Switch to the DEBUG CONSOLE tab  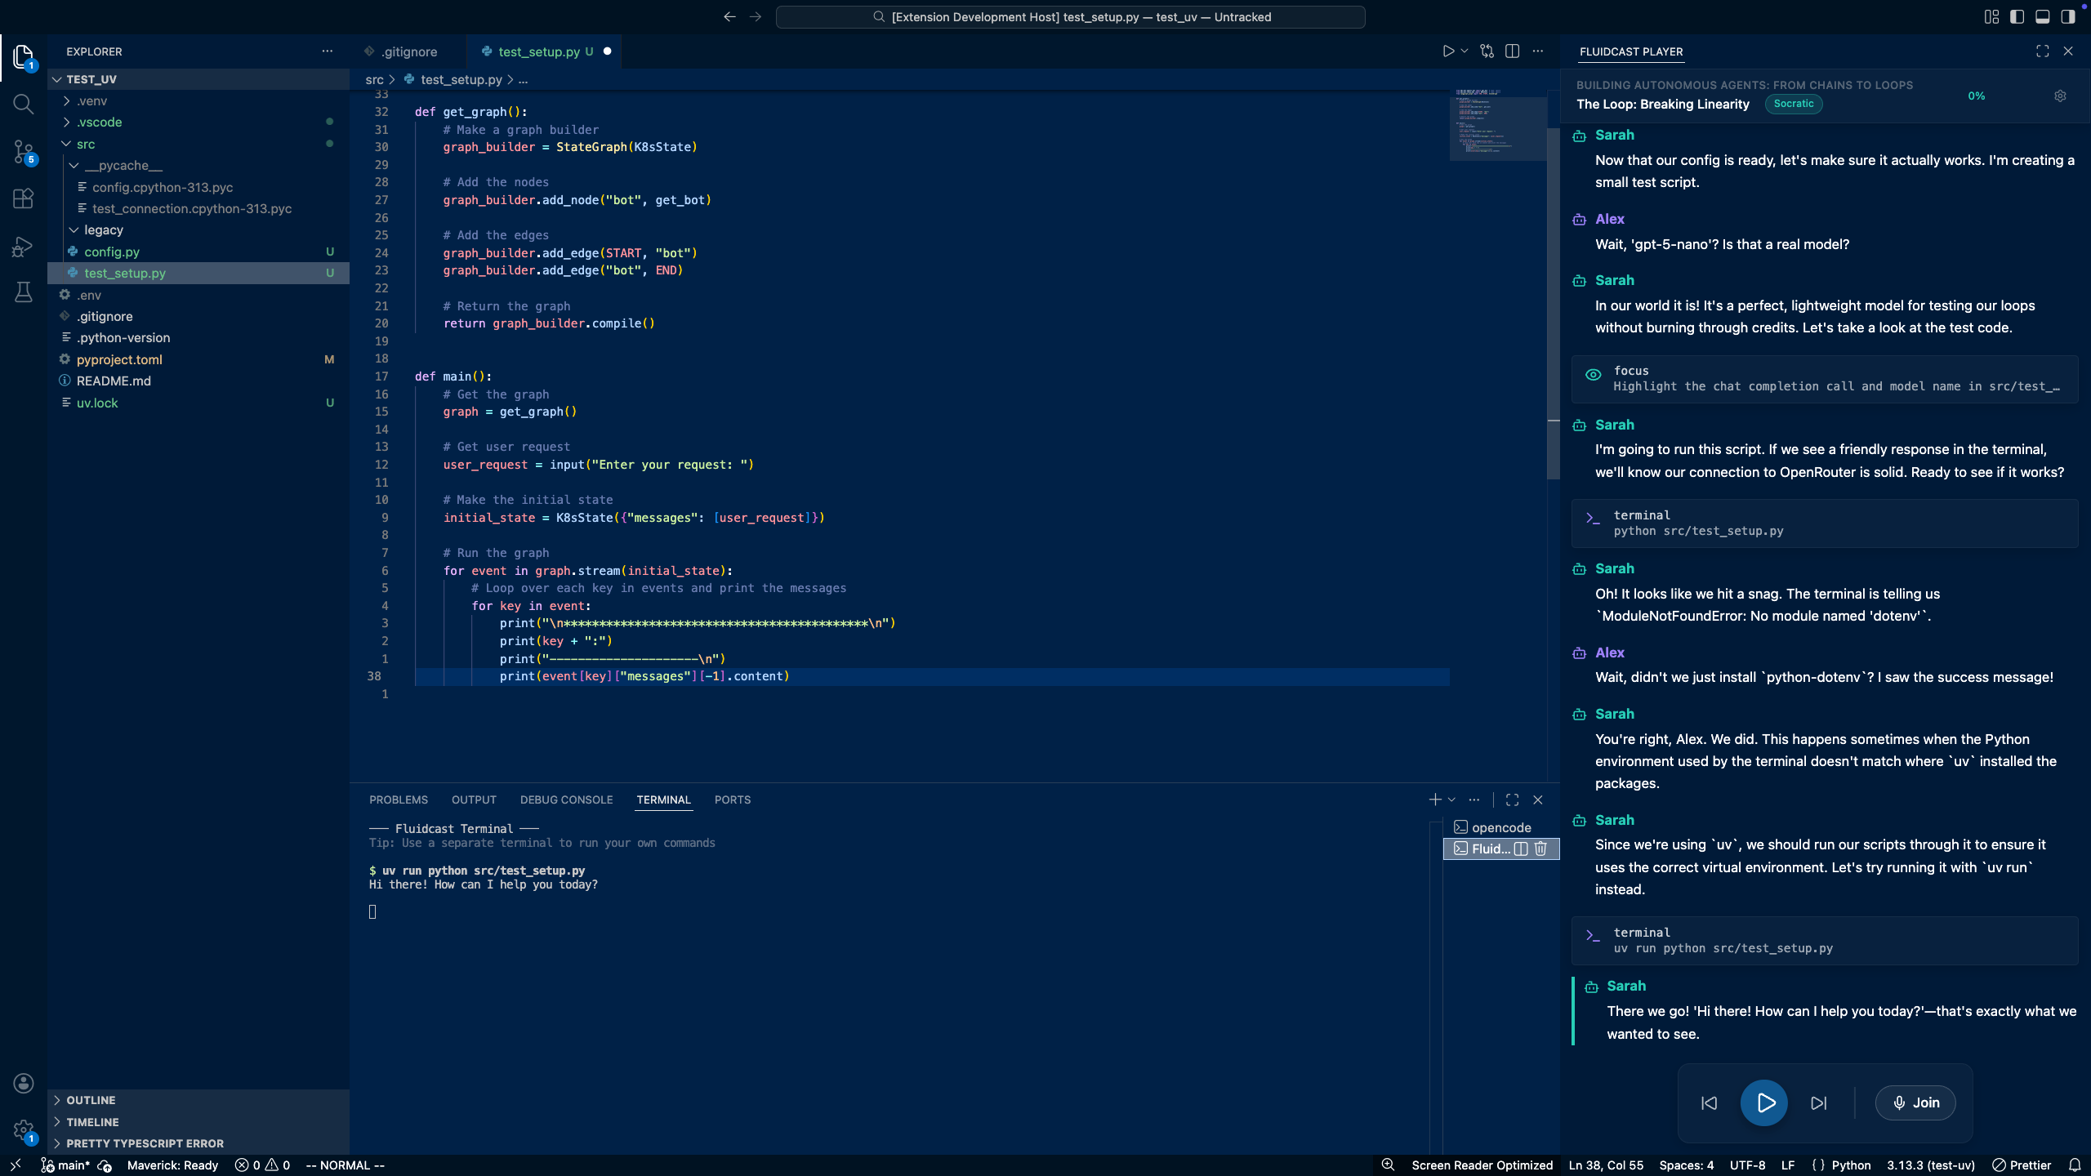tap(566, 800)
